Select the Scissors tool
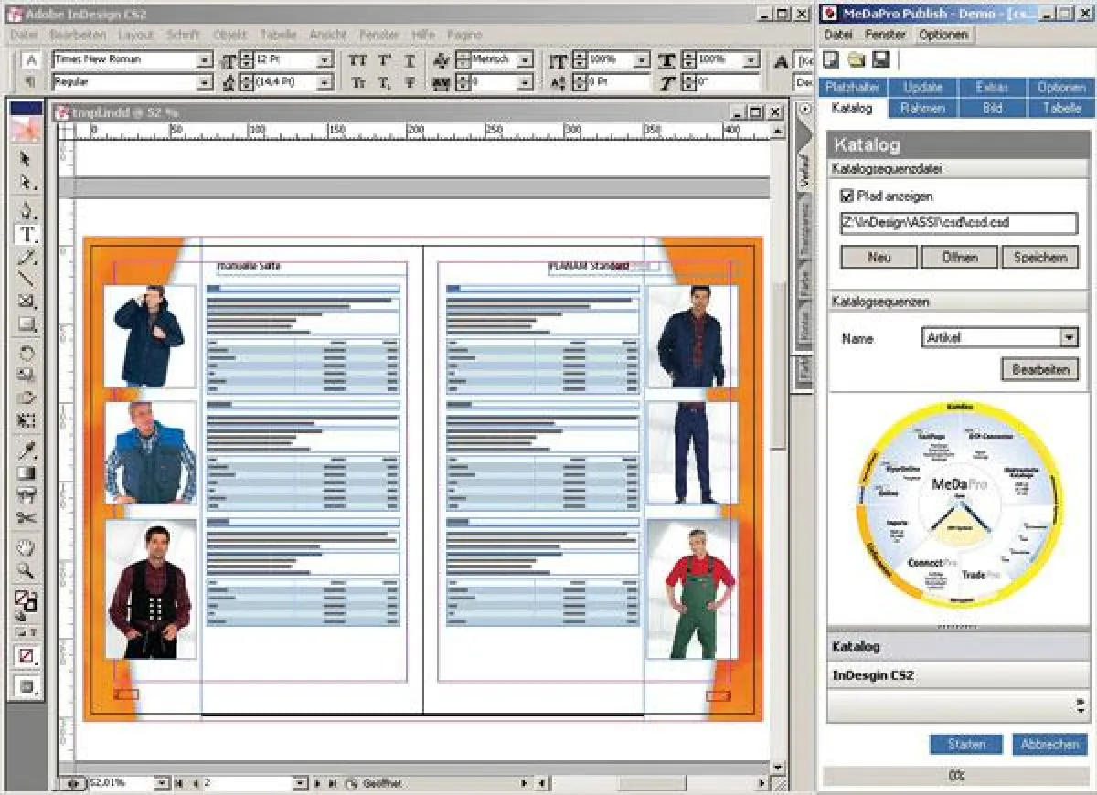1097x795 pixels. click(27, 518)
